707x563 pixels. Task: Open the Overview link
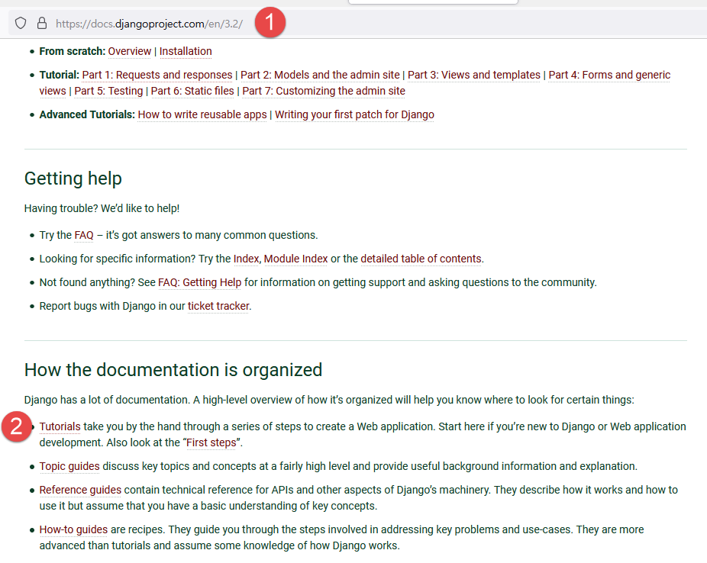[129, 51]
